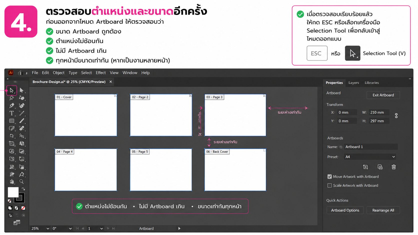Select the 05 - Page 5 artboard label
Screen dimensions: 418x235
(140, 152)
